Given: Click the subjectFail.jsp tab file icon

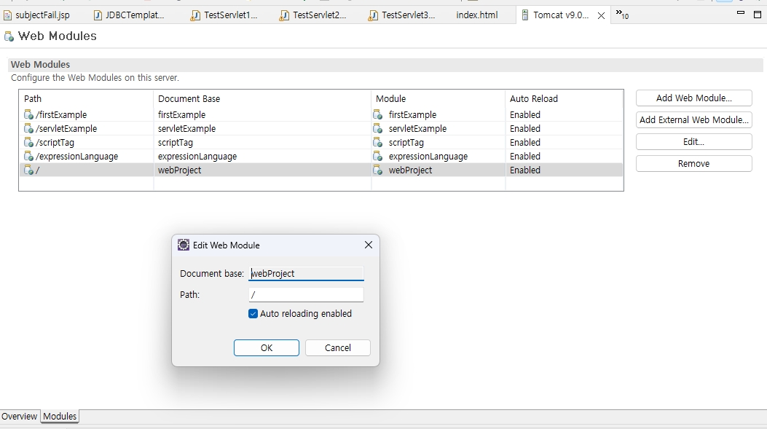Looking at the screenshot, I should click(x=7, y=15).
